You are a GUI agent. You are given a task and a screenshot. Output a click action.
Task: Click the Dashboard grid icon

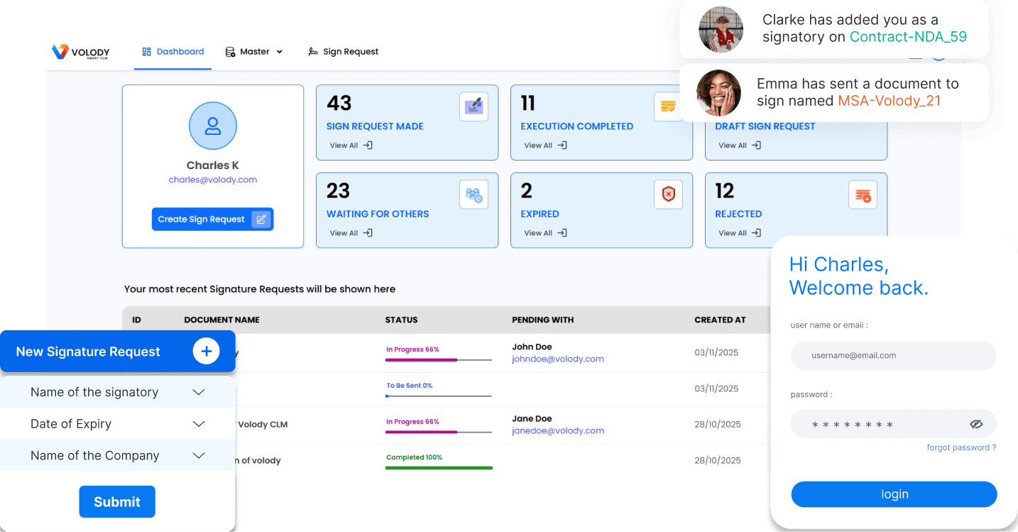click(147, 52)
